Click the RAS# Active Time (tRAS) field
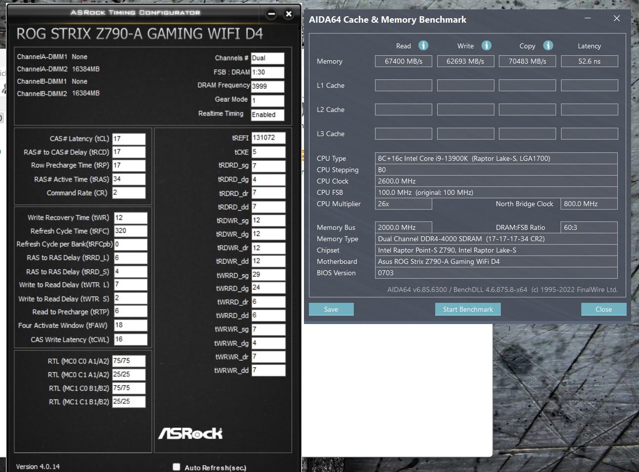This screenshot has height=472, width=639. pos(129,179)
